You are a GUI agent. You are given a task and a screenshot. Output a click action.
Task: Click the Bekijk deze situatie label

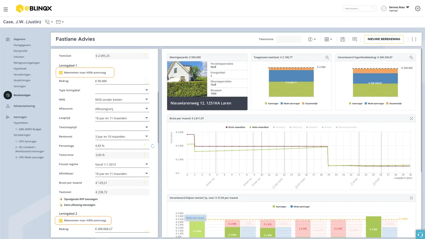[x=195, y=218]
